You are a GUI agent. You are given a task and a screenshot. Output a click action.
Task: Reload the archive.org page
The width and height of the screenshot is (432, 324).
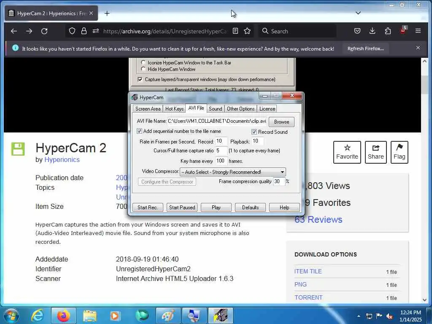(x=44, y=31)
